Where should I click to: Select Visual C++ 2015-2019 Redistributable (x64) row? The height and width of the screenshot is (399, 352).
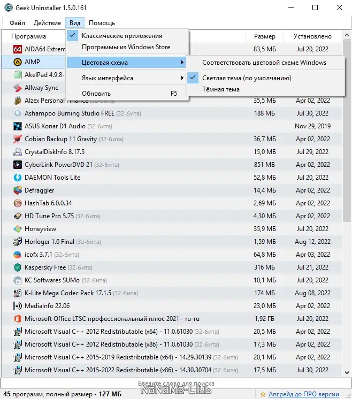[x=172, y=357]
